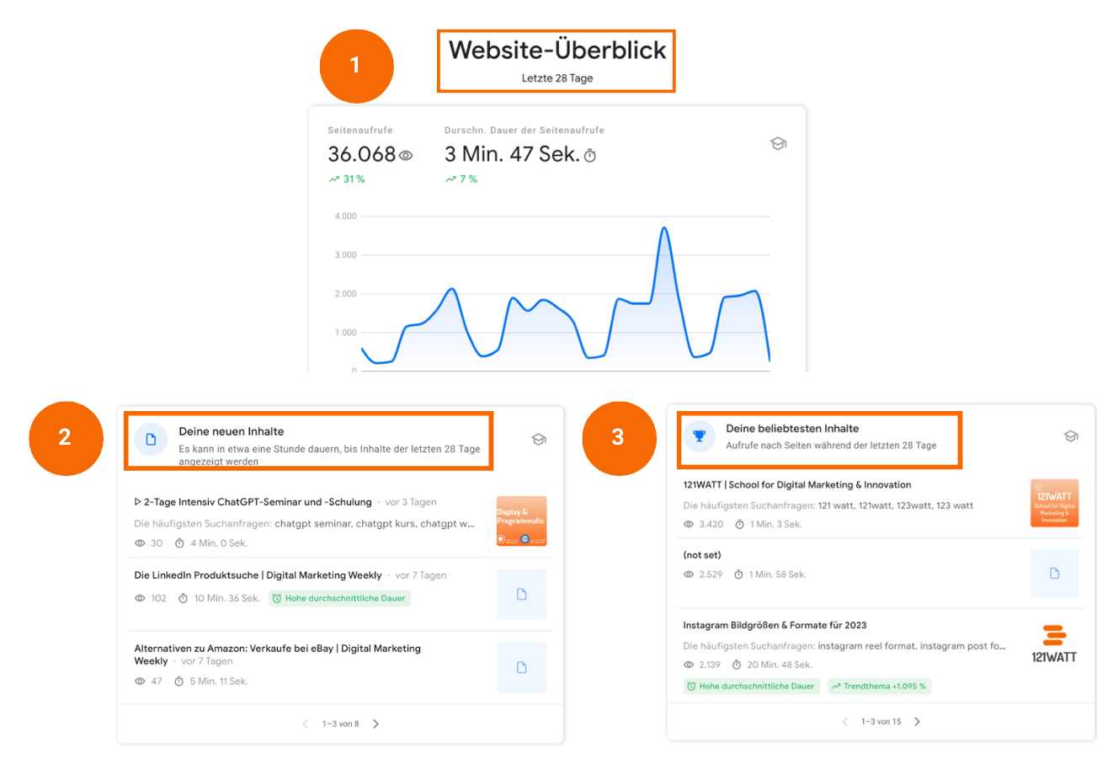Viewport: 1113px width, 780px height.
Task: Click the 121WATT logo thumbnail for Instagram article
Action: tap(1054, 644)
